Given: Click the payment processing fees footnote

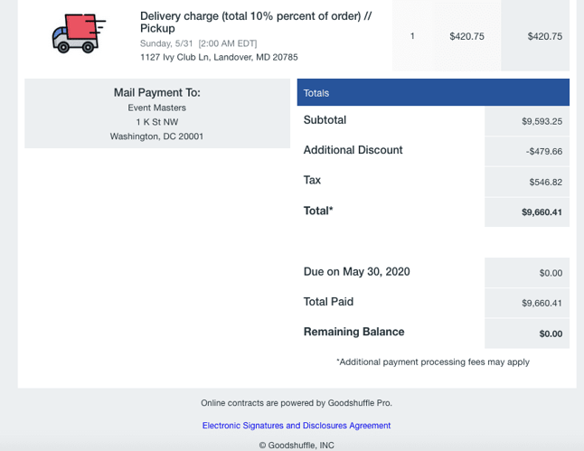Looking at the screenshot, I should [x=433, y=362].
